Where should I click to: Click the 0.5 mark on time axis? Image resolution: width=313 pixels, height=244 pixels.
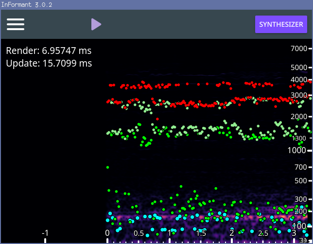click(x=139, y=233)
